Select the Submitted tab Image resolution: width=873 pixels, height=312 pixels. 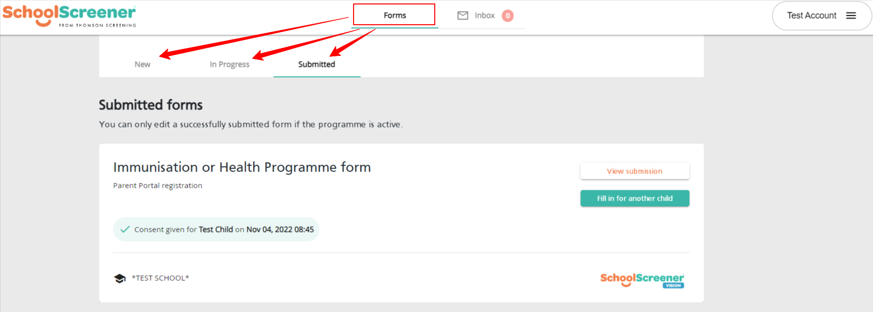tap(316, 64)
